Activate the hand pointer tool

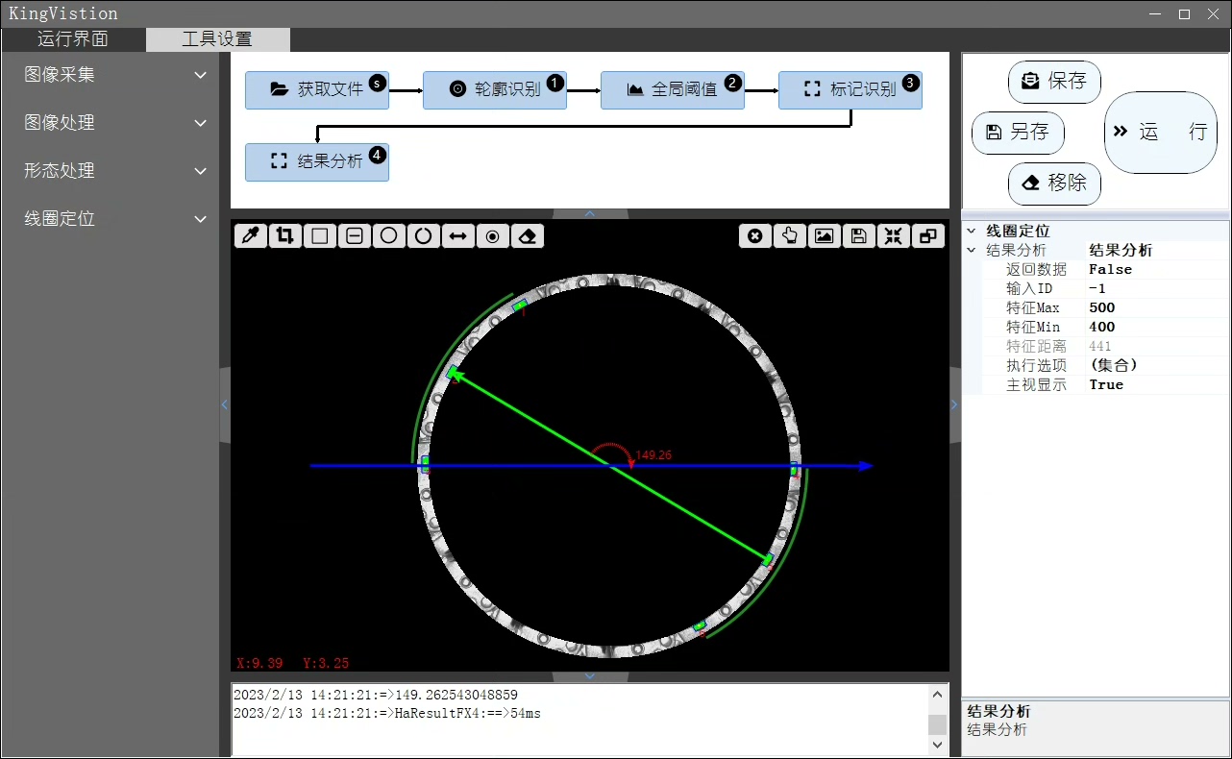[x=790, y=235]
